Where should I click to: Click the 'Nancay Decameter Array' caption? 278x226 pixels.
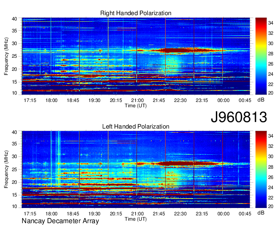coord(60,221)
